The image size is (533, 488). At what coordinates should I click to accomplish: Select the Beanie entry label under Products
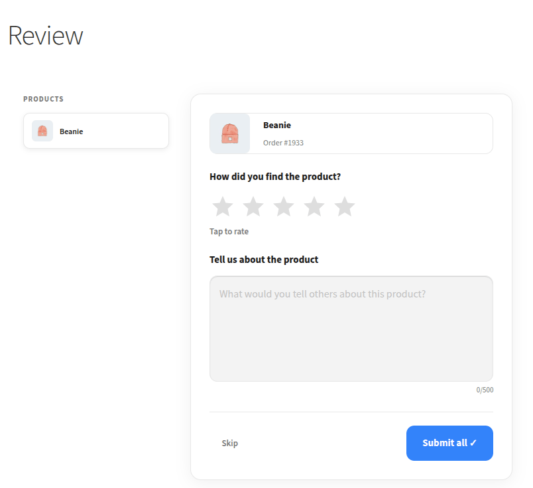pos(71,131)
